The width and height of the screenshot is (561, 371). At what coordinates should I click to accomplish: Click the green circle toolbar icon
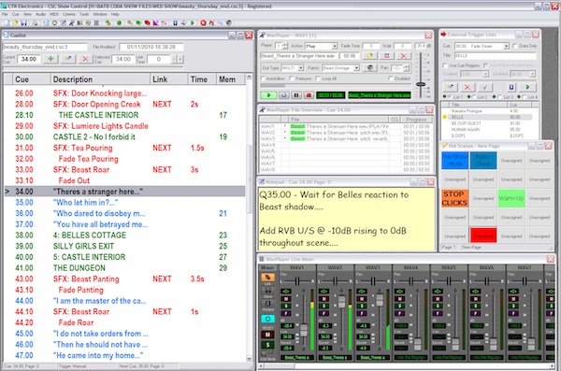pos(119,23)
